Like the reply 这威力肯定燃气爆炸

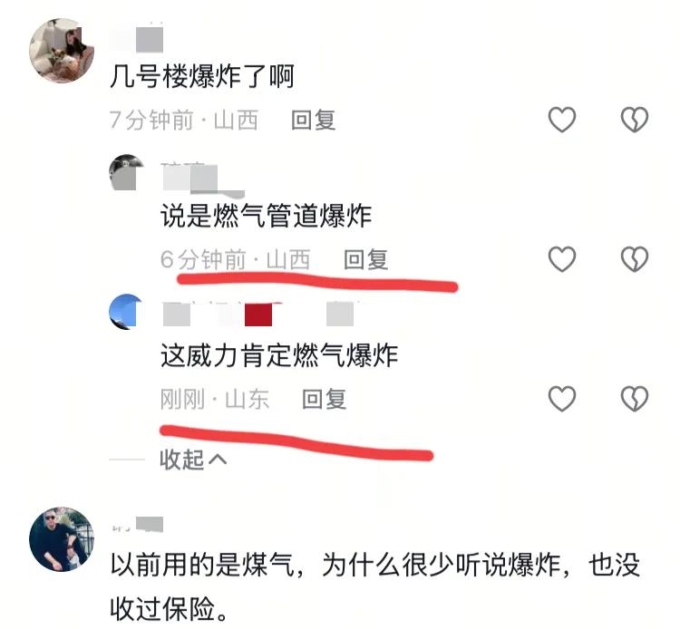[x=561, y=399]
